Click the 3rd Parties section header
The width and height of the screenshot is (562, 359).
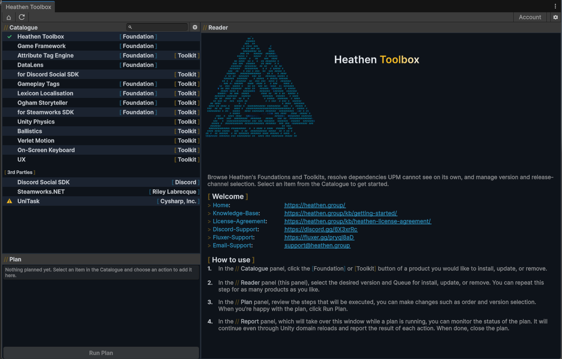(x=20, y=173)
